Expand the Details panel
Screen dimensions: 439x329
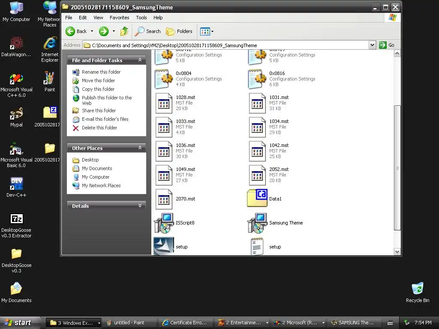pos(140,206)
